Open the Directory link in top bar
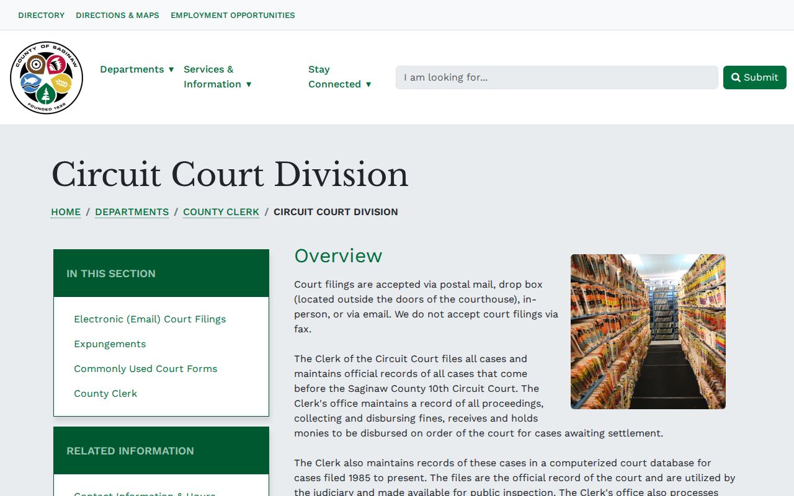This screenshot has height=496, width=794. pyautogui.click(x=42, y=15)
